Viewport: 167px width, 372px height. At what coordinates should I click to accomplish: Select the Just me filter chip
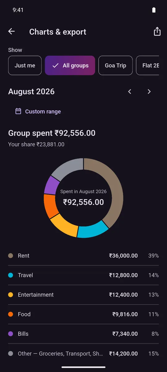[25, 65]
